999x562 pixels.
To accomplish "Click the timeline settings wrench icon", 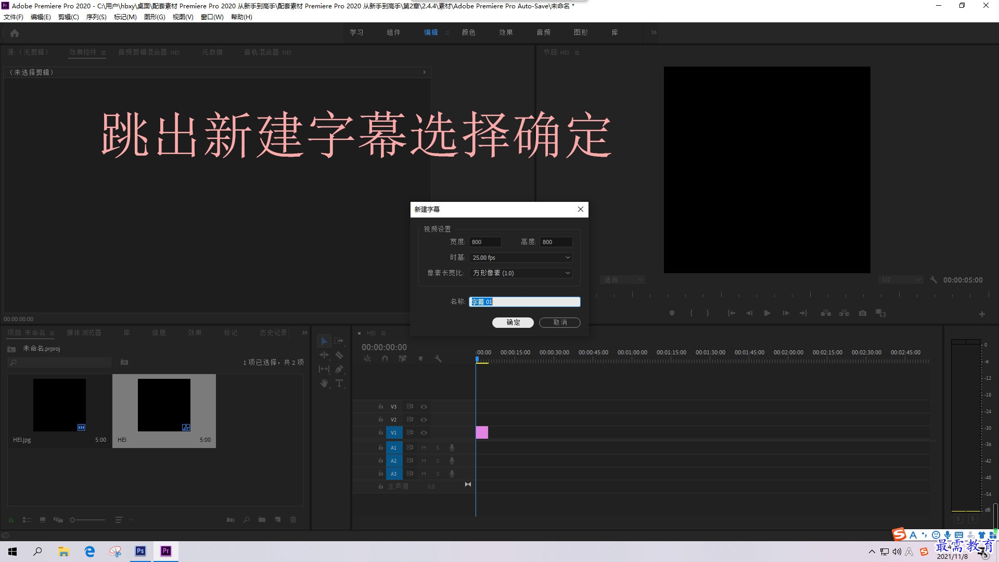I will [438, 359].
